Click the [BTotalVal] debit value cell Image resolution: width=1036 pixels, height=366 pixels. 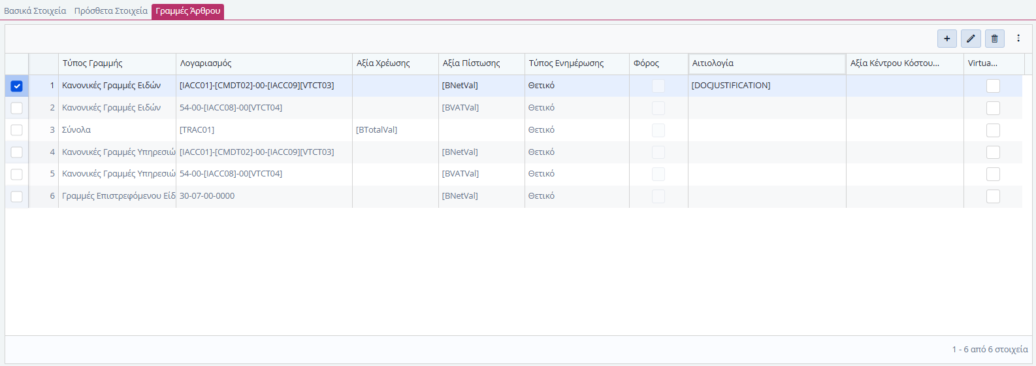click(396, 130)
